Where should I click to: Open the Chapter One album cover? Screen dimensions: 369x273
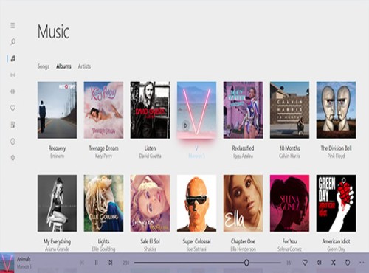[243, 204]
